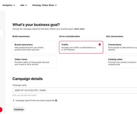Select the Video views objective
137x114 pixels.
click(34, 62)
